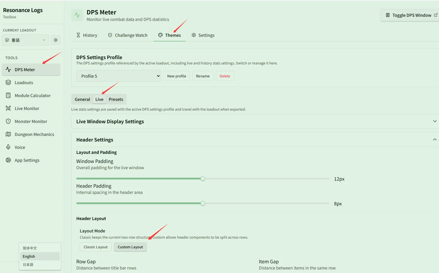Click the App Settings gear icon
The height and width of the screenshot is (273, 439).
point(8,160)
